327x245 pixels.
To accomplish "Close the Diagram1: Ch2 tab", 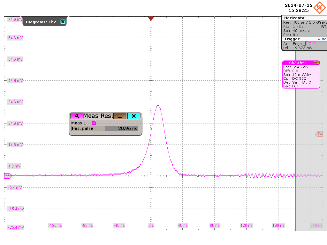I will point(63,22).
